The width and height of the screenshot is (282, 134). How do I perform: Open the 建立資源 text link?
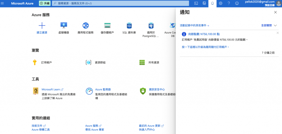click(x=42, y=33)
